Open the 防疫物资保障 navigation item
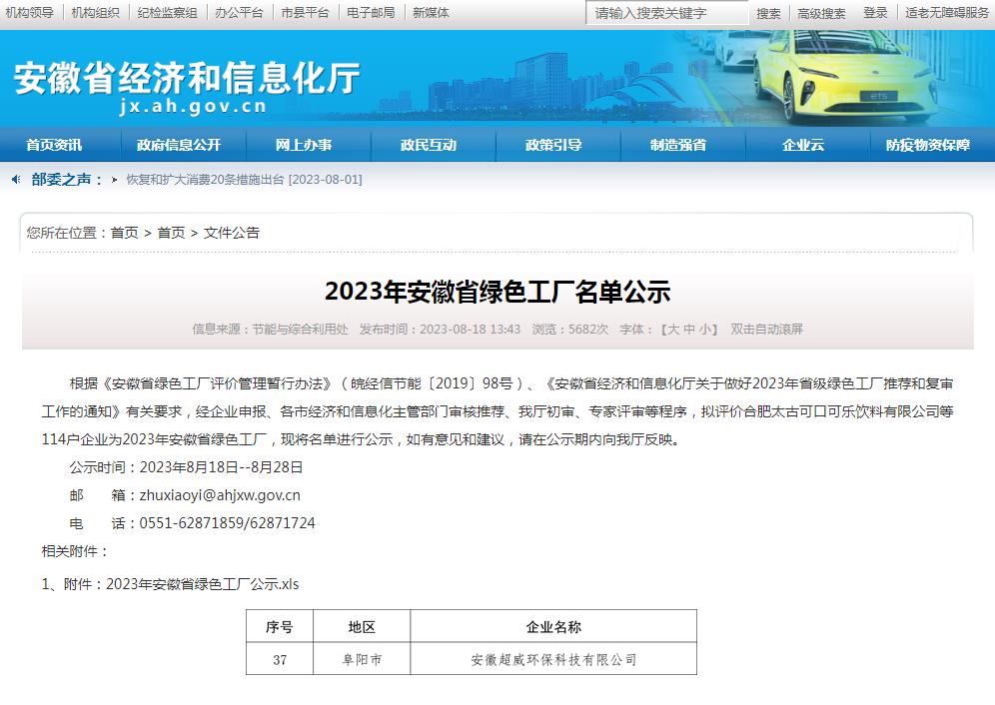Image resolution: width=995 pixels, height=705 pixels. pos(927,145)
